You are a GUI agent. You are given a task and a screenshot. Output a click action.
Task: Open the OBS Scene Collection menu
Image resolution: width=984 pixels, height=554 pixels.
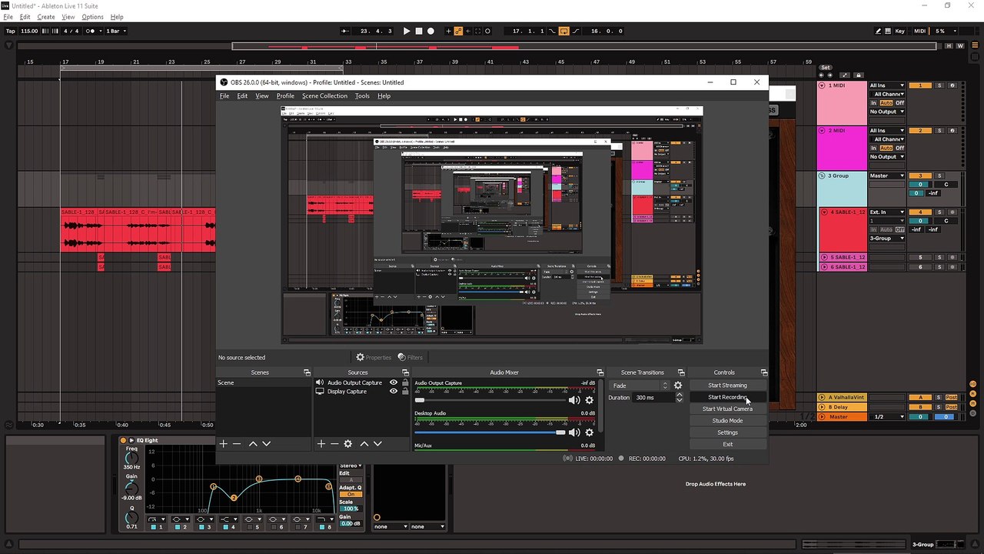coord(324,96)
